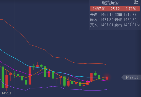Image resolution: width=141 pixels, height=97 pixels.
Task: Select the price change value 25.12
Action: point(115,9)
